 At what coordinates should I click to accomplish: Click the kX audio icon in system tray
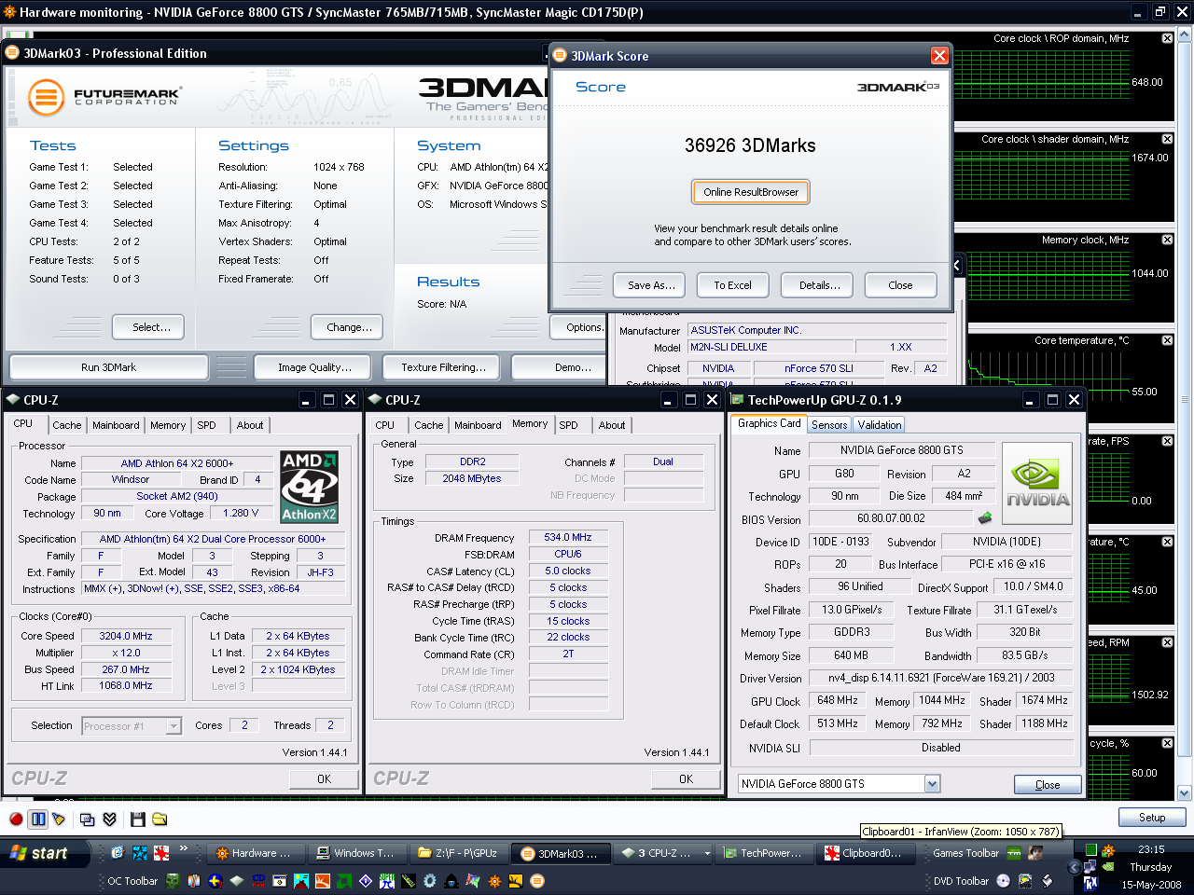[x=1090, y=883]
